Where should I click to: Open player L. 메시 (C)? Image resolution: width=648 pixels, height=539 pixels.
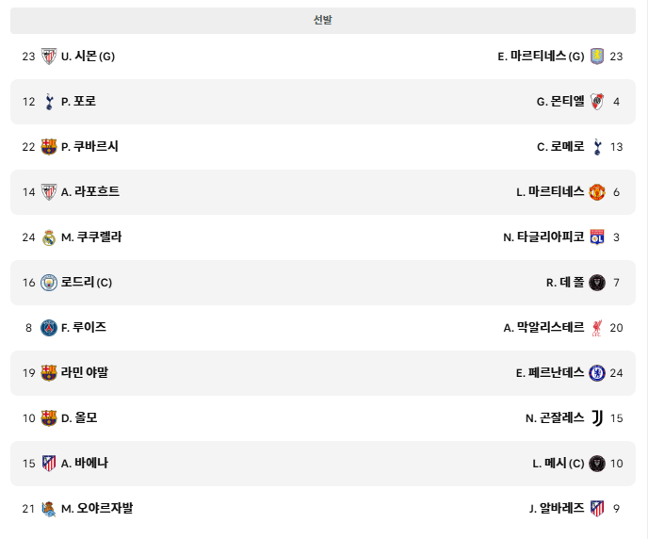(x=558, y=464)
